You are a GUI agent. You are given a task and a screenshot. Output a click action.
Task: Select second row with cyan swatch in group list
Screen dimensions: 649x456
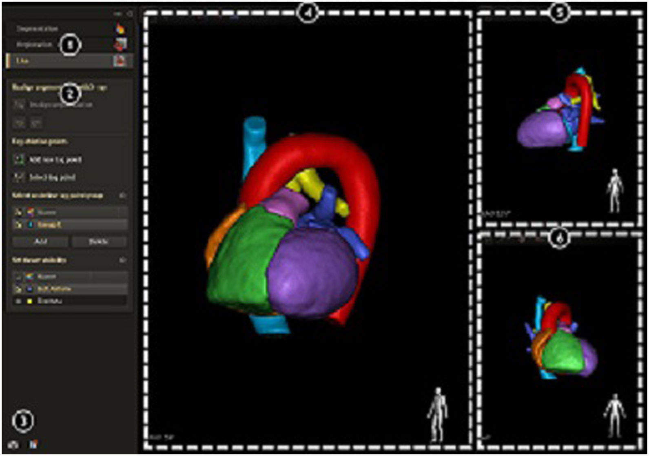point(69,224)
